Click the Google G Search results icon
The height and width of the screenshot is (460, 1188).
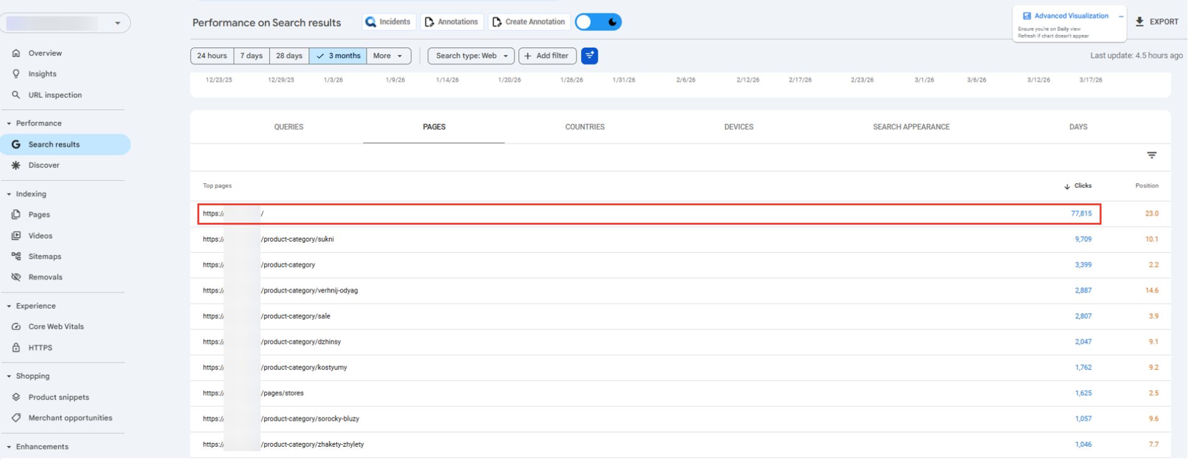(16, 145)
